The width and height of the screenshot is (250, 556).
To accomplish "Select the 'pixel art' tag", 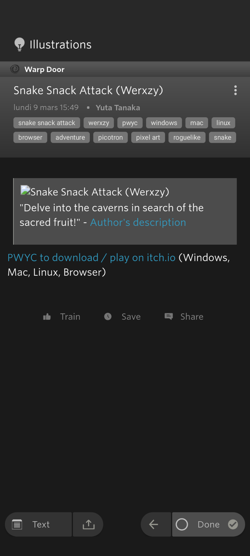I will pyautogui.click(x=148, y=138).
